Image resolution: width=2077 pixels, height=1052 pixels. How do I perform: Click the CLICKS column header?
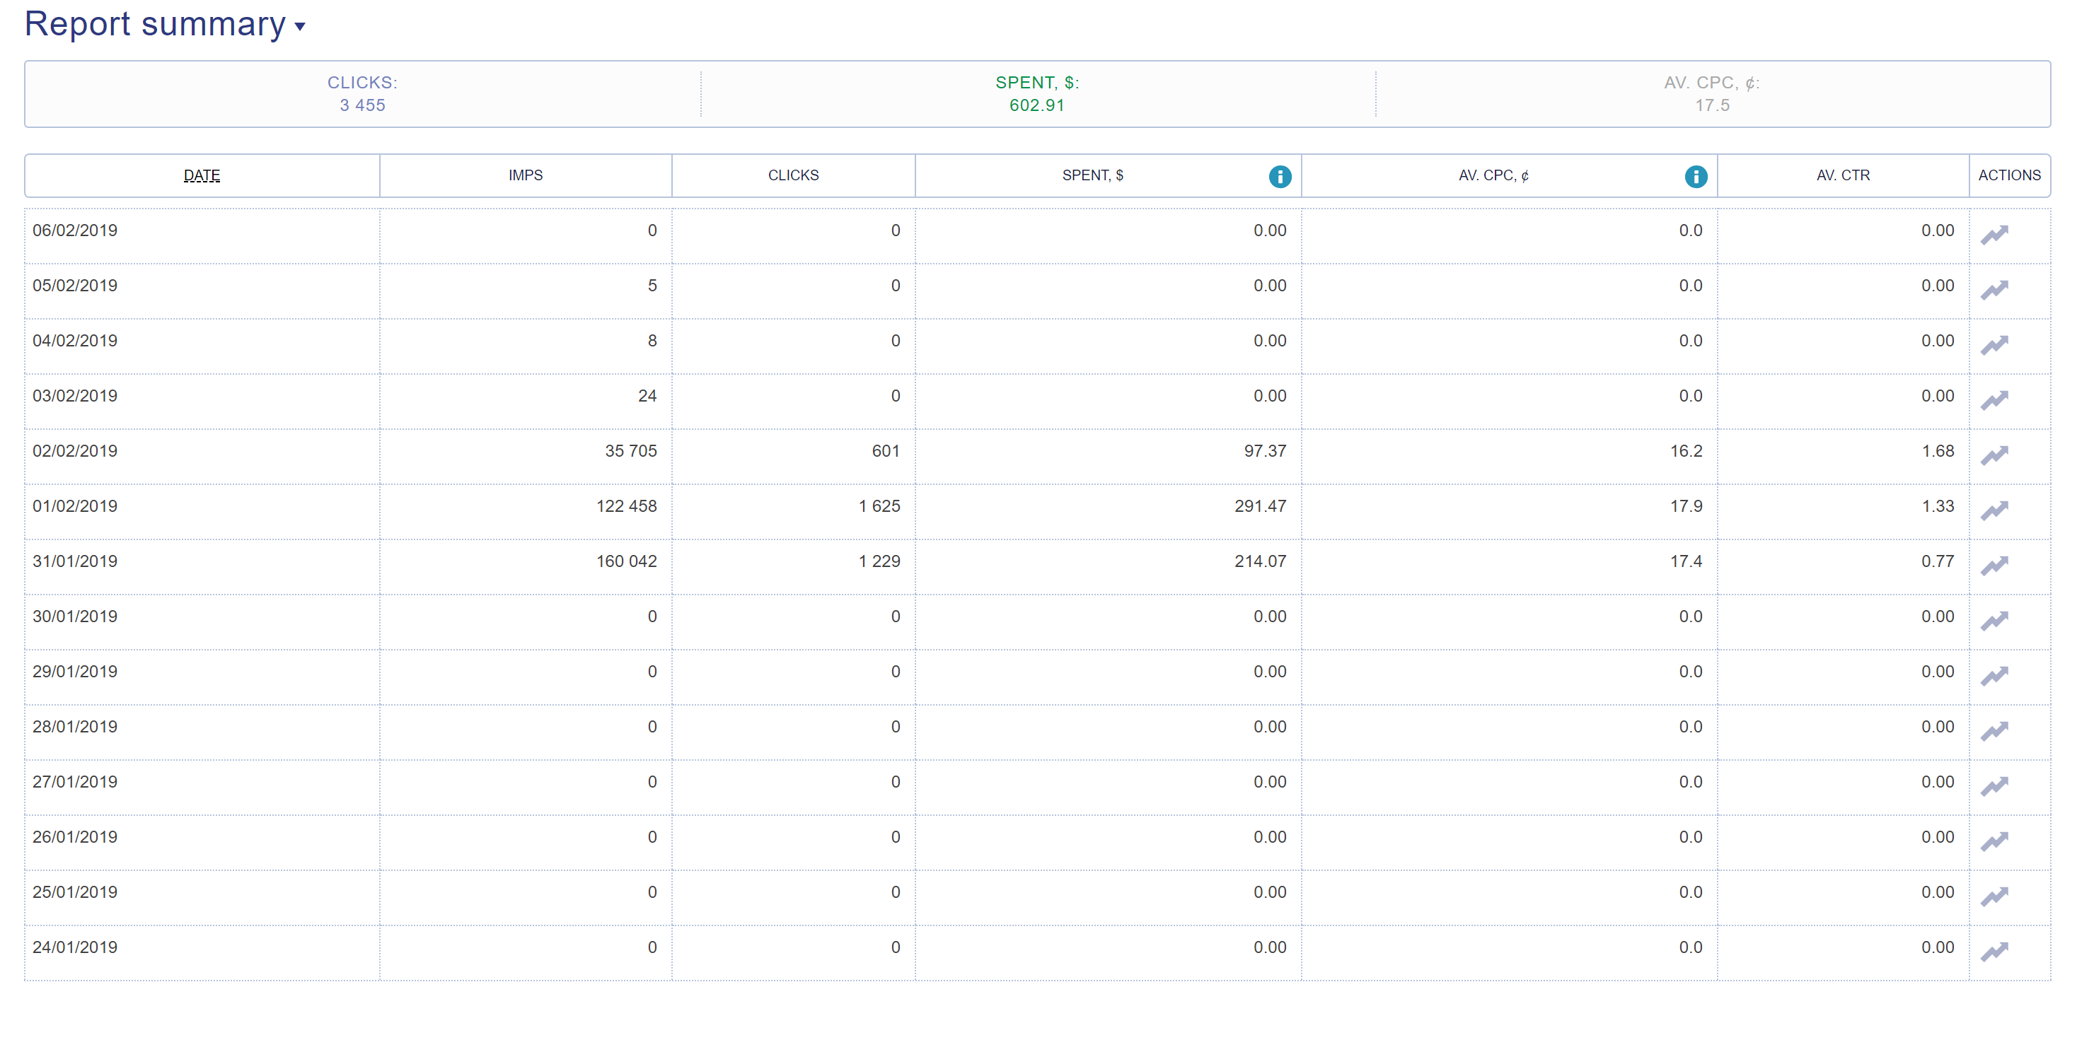pos(794,175)
